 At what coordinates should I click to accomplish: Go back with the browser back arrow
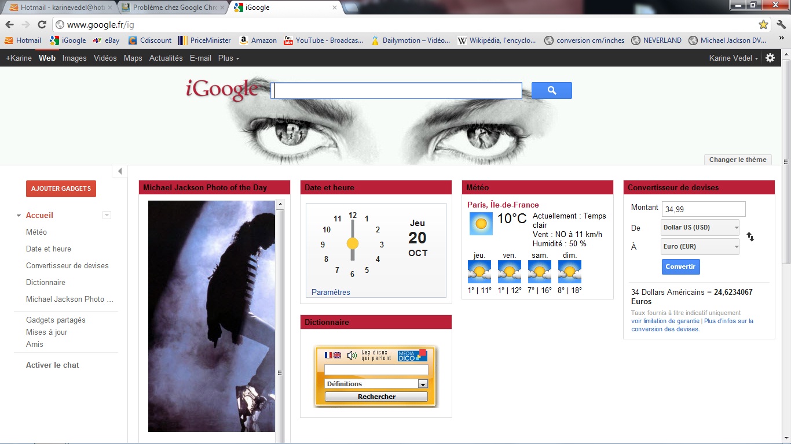tap(9, 24)
